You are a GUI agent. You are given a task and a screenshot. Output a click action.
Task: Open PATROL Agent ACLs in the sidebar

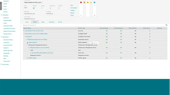(x=8, y=50)
